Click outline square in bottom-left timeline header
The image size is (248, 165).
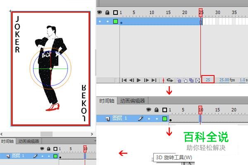coord(55,149)
